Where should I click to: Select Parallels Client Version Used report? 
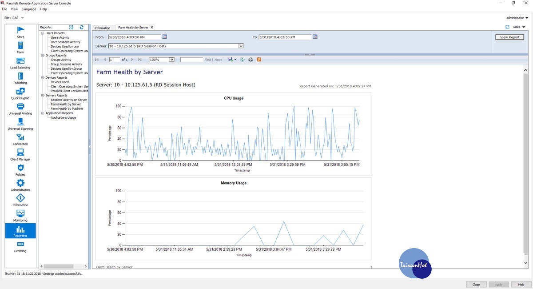tap(69, 91)
